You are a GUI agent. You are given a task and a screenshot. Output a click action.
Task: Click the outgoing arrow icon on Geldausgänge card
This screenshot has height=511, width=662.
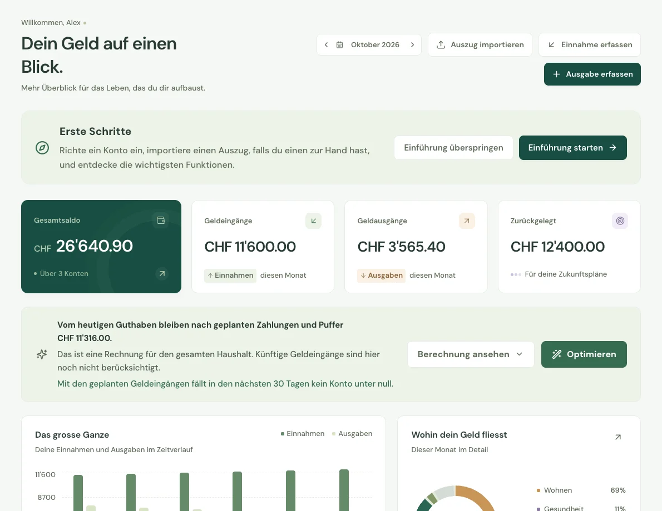tap(467, 221)
